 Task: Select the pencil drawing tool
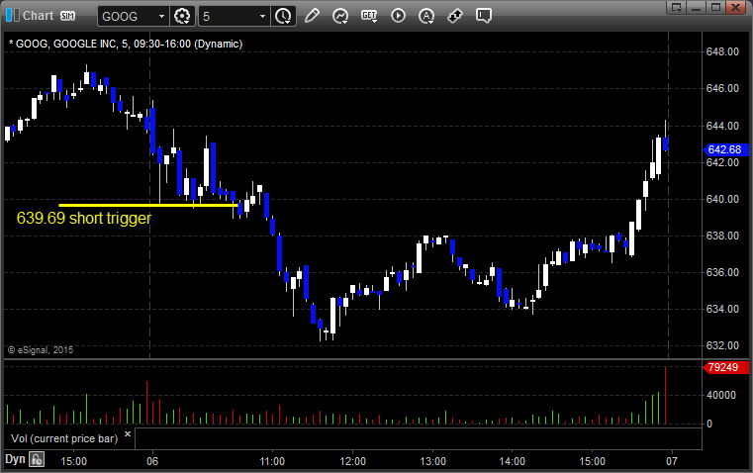point(313,16)
